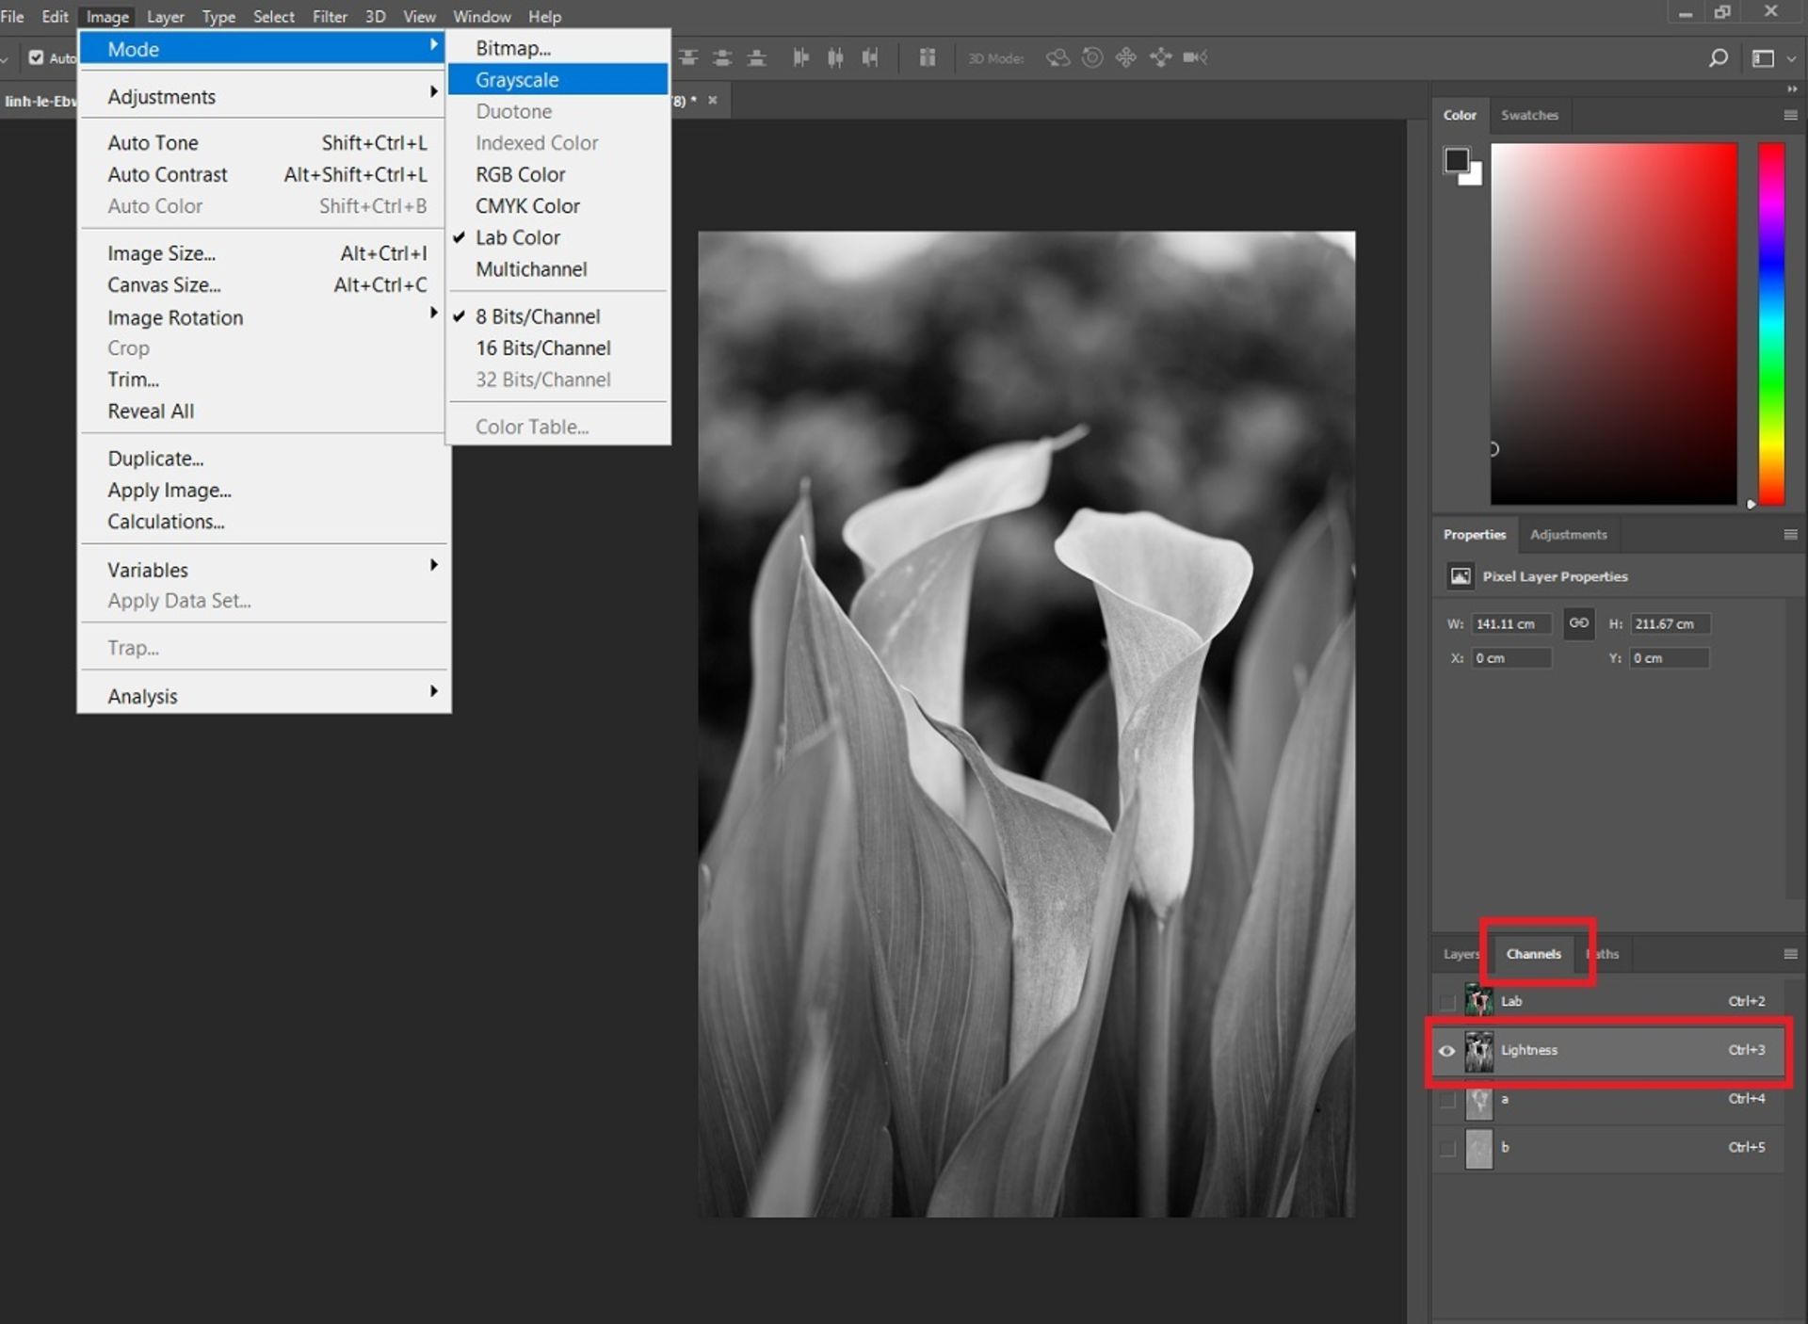Click the 3D zoom camera icon
The image size is (1808, 1324).
1195,58
